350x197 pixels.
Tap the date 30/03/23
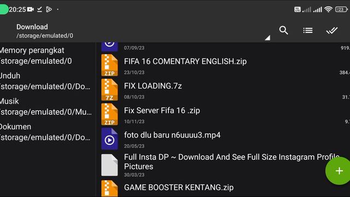click(x=134, y=175)
